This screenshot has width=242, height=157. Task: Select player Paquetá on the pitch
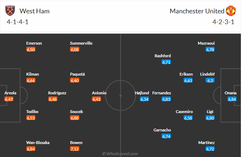(78, 74)
